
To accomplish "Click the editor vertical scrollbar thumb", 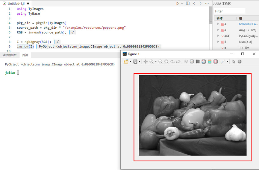I will click(211, 15).
